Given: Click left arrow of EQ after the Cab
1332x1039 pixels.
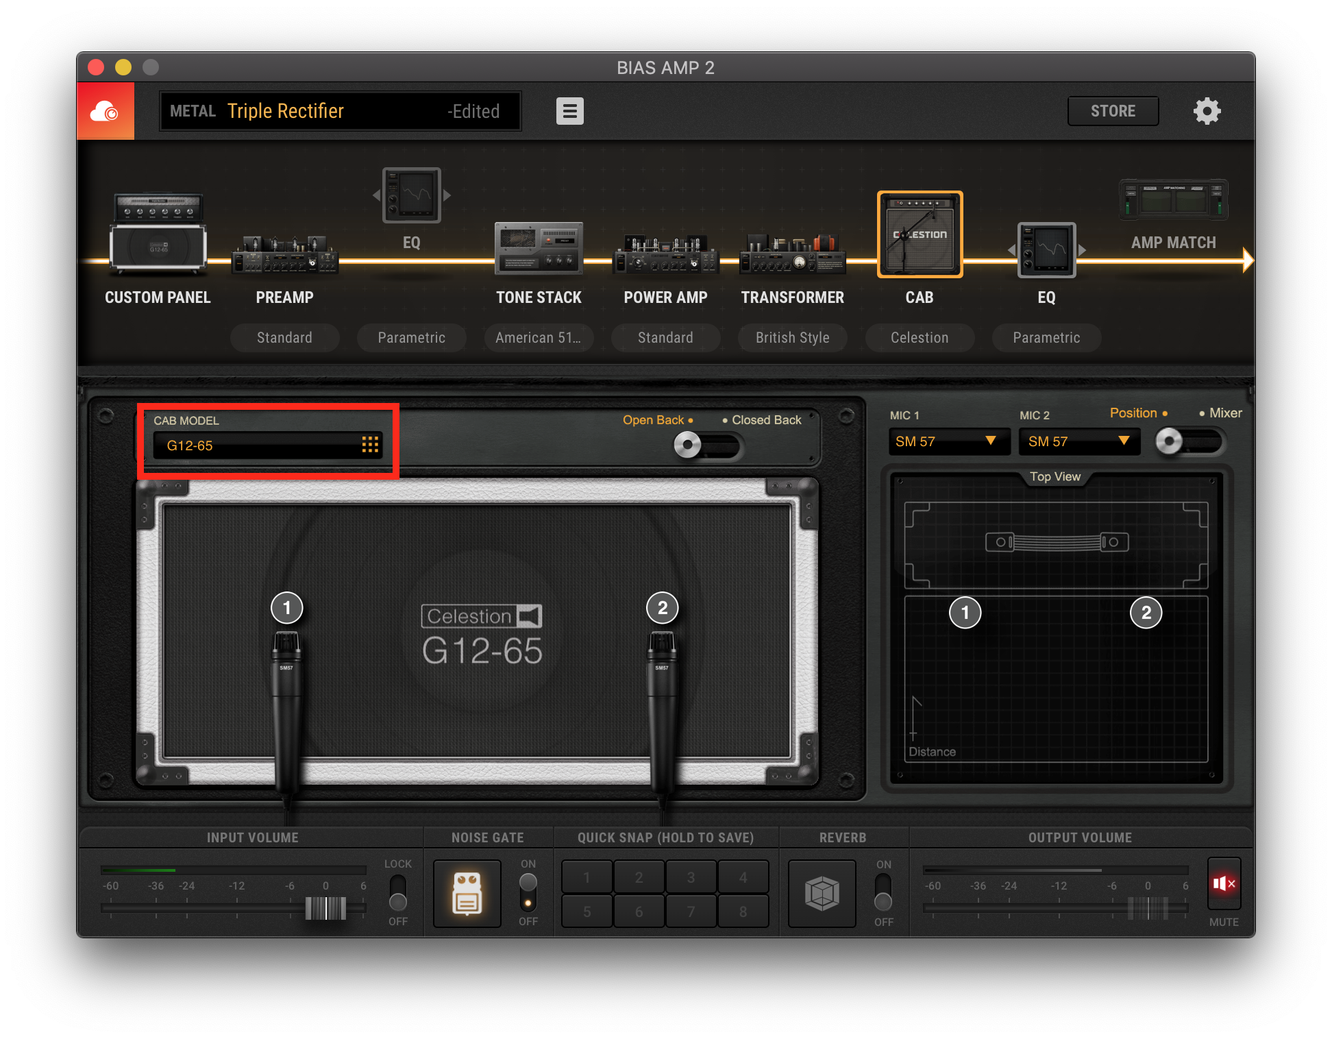Looking at the screenshot, I should [1011, 250].
